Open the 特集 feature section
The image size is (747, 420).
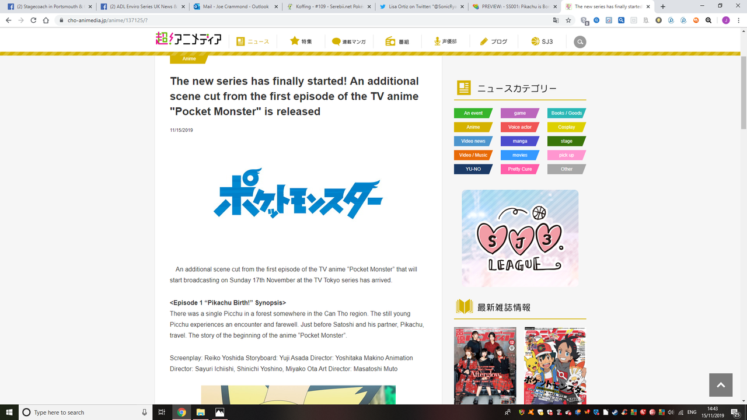pyautogui.click(x=301, y=41)
